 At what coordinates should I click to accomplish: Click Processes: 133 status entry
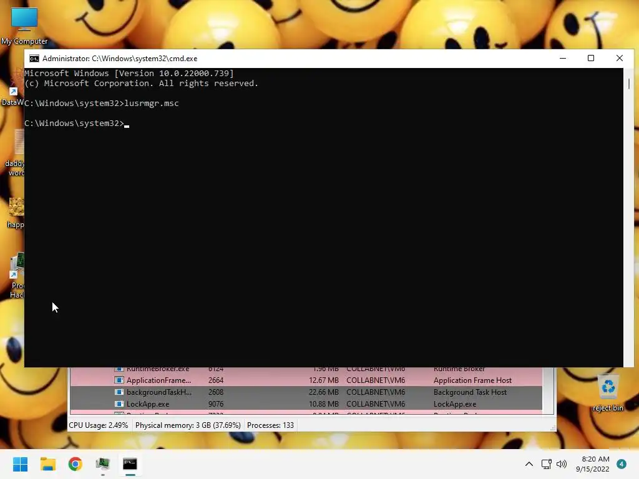tap(270, 425)
